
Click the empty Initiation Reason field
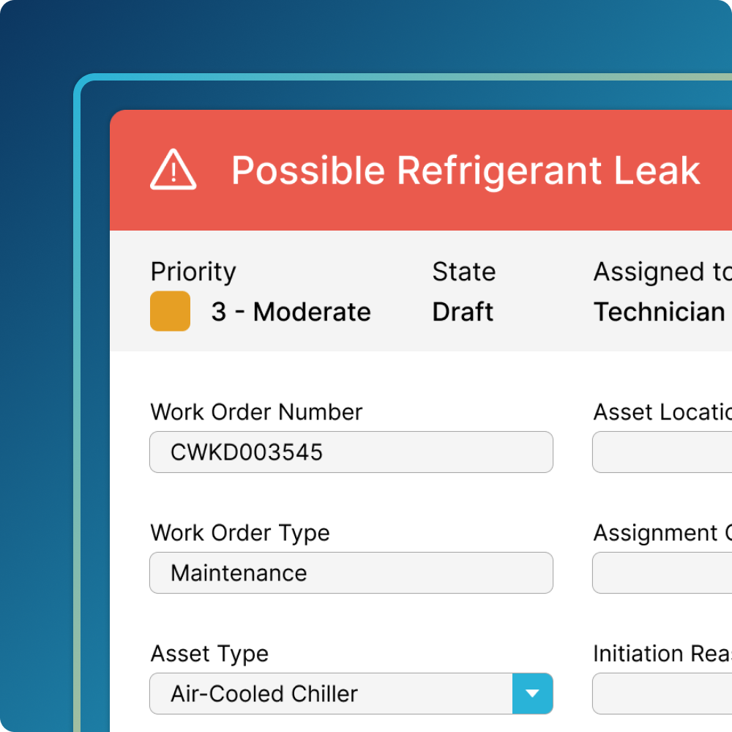pyautogui.click(x=662, y=693)
